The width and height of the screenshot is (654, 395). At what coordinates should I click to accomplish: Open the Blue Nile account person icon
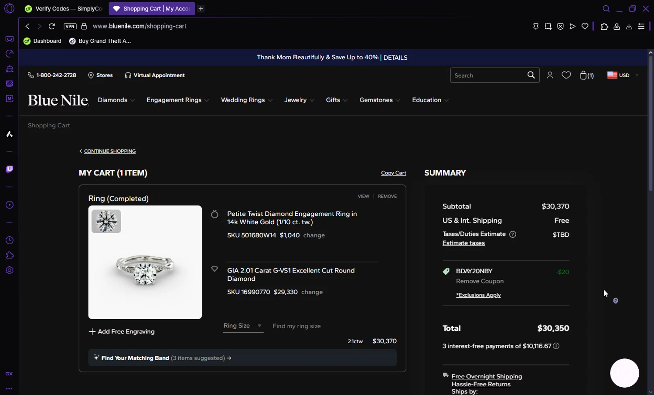(550, 75)
